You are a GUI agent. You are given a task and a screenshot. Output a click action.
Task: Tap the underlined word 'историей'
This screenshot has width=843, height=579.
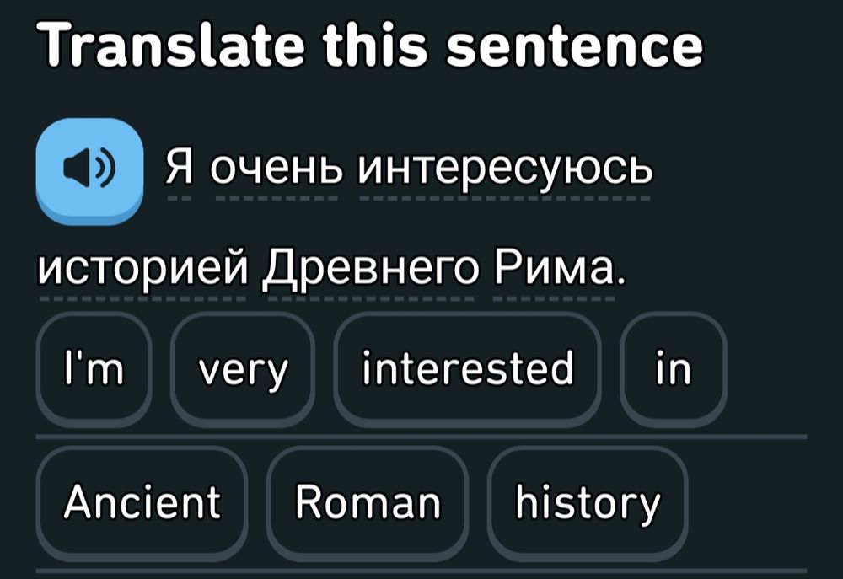pos(142,271)
